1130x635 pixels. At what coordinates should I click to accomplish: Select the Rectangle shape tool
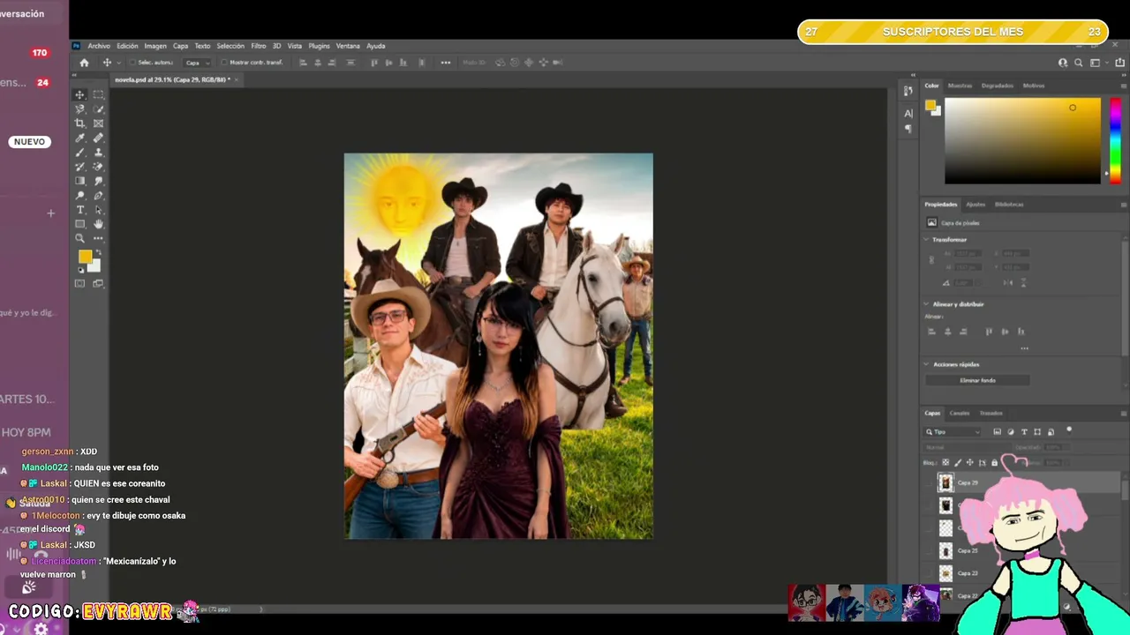(x=79, y=224)
